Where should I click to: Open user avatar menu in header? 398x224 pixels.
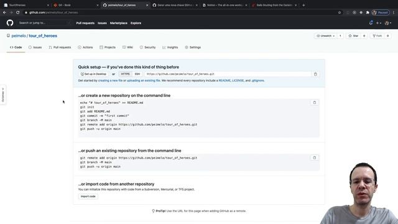point(388,23)
